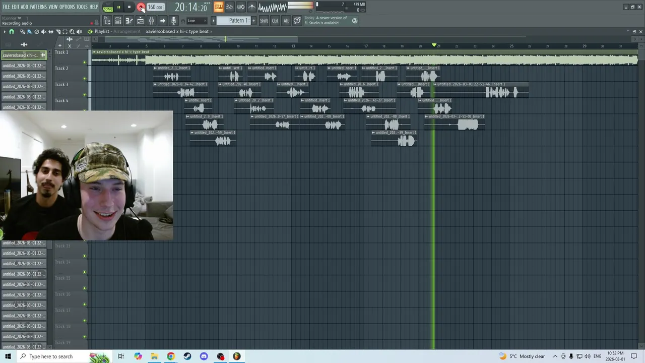Mute Track 16 with its green dot

pos(84,305)
